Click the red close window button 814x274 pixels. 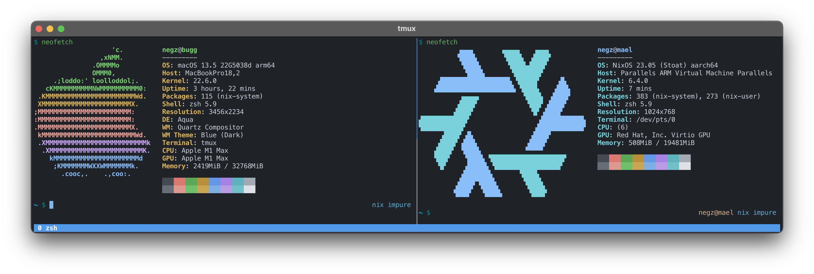click(39, 29)
